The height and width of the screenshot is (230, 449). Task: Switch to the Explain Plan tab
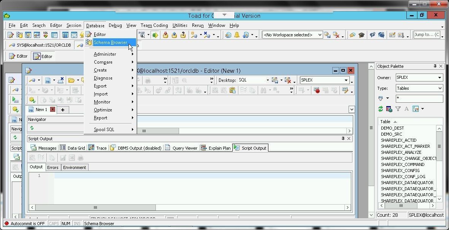[x=216, y=148]
